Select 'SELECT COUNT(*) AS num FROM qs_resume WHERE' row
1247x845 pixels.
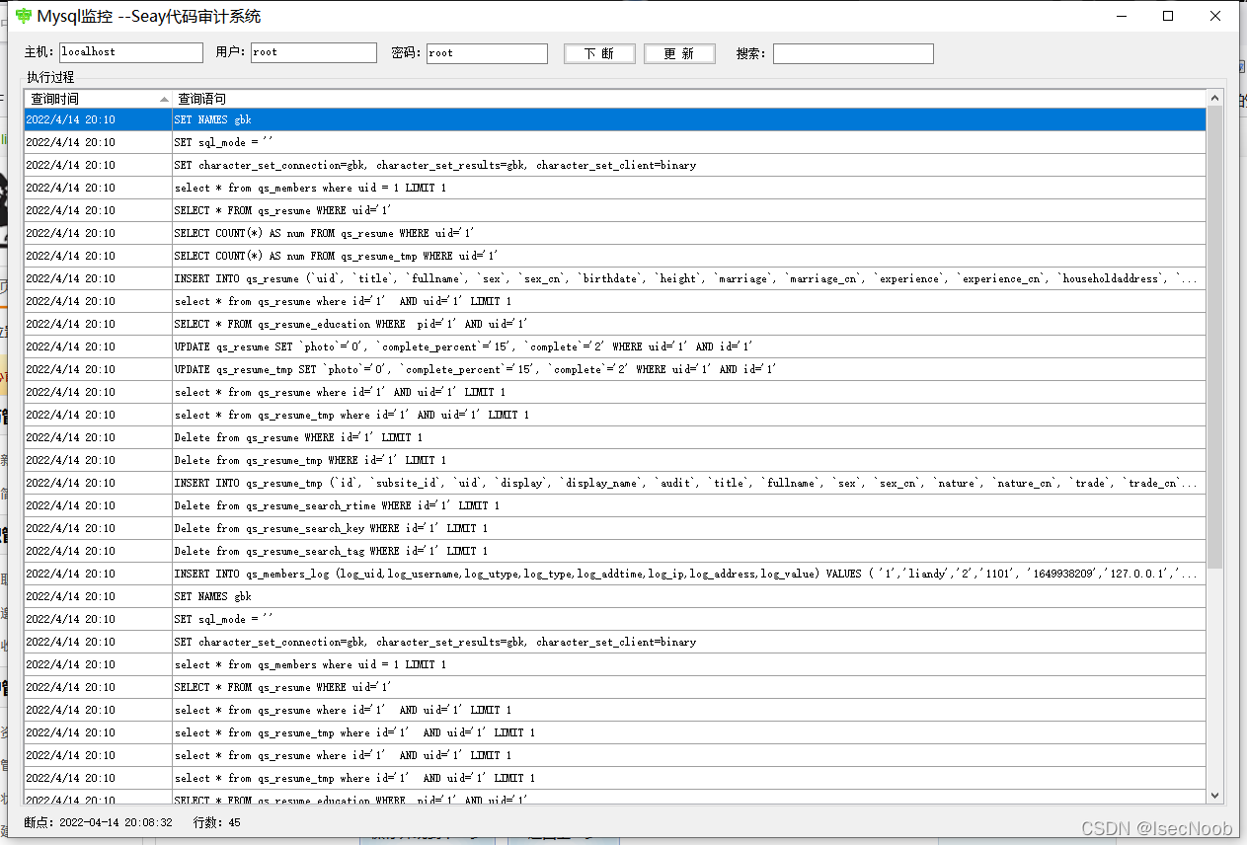(x=615, y=233)
